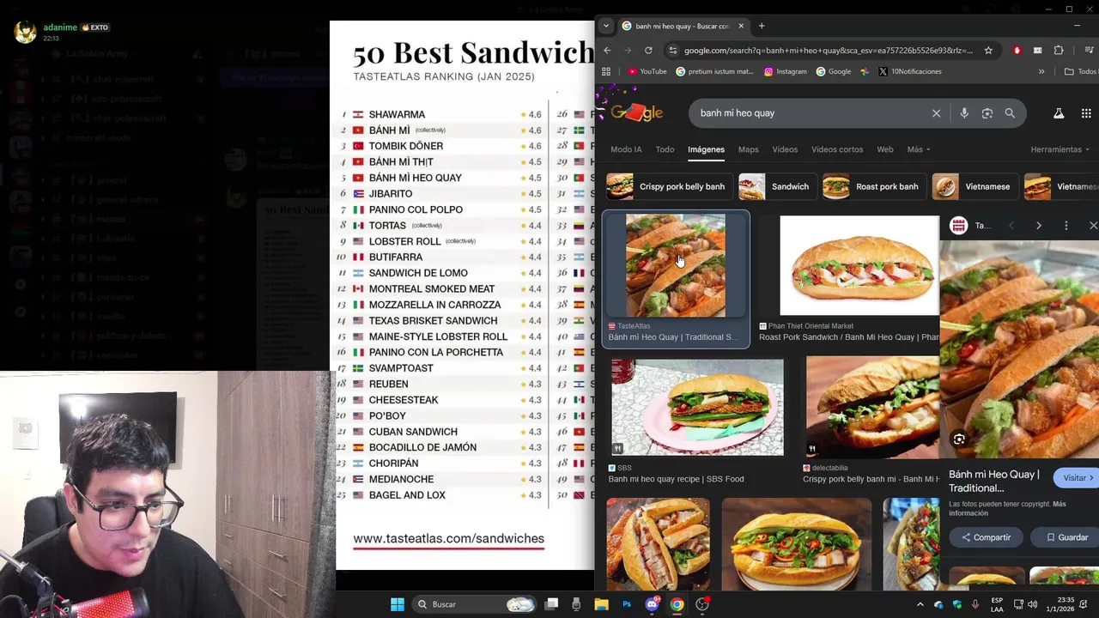1099x618 pixels.
Task: Open the YouTube bookmark
Action: point(647,71)
